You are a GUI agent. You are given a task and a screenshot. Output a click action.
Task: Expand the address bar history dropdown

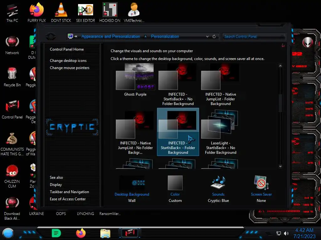208,37
